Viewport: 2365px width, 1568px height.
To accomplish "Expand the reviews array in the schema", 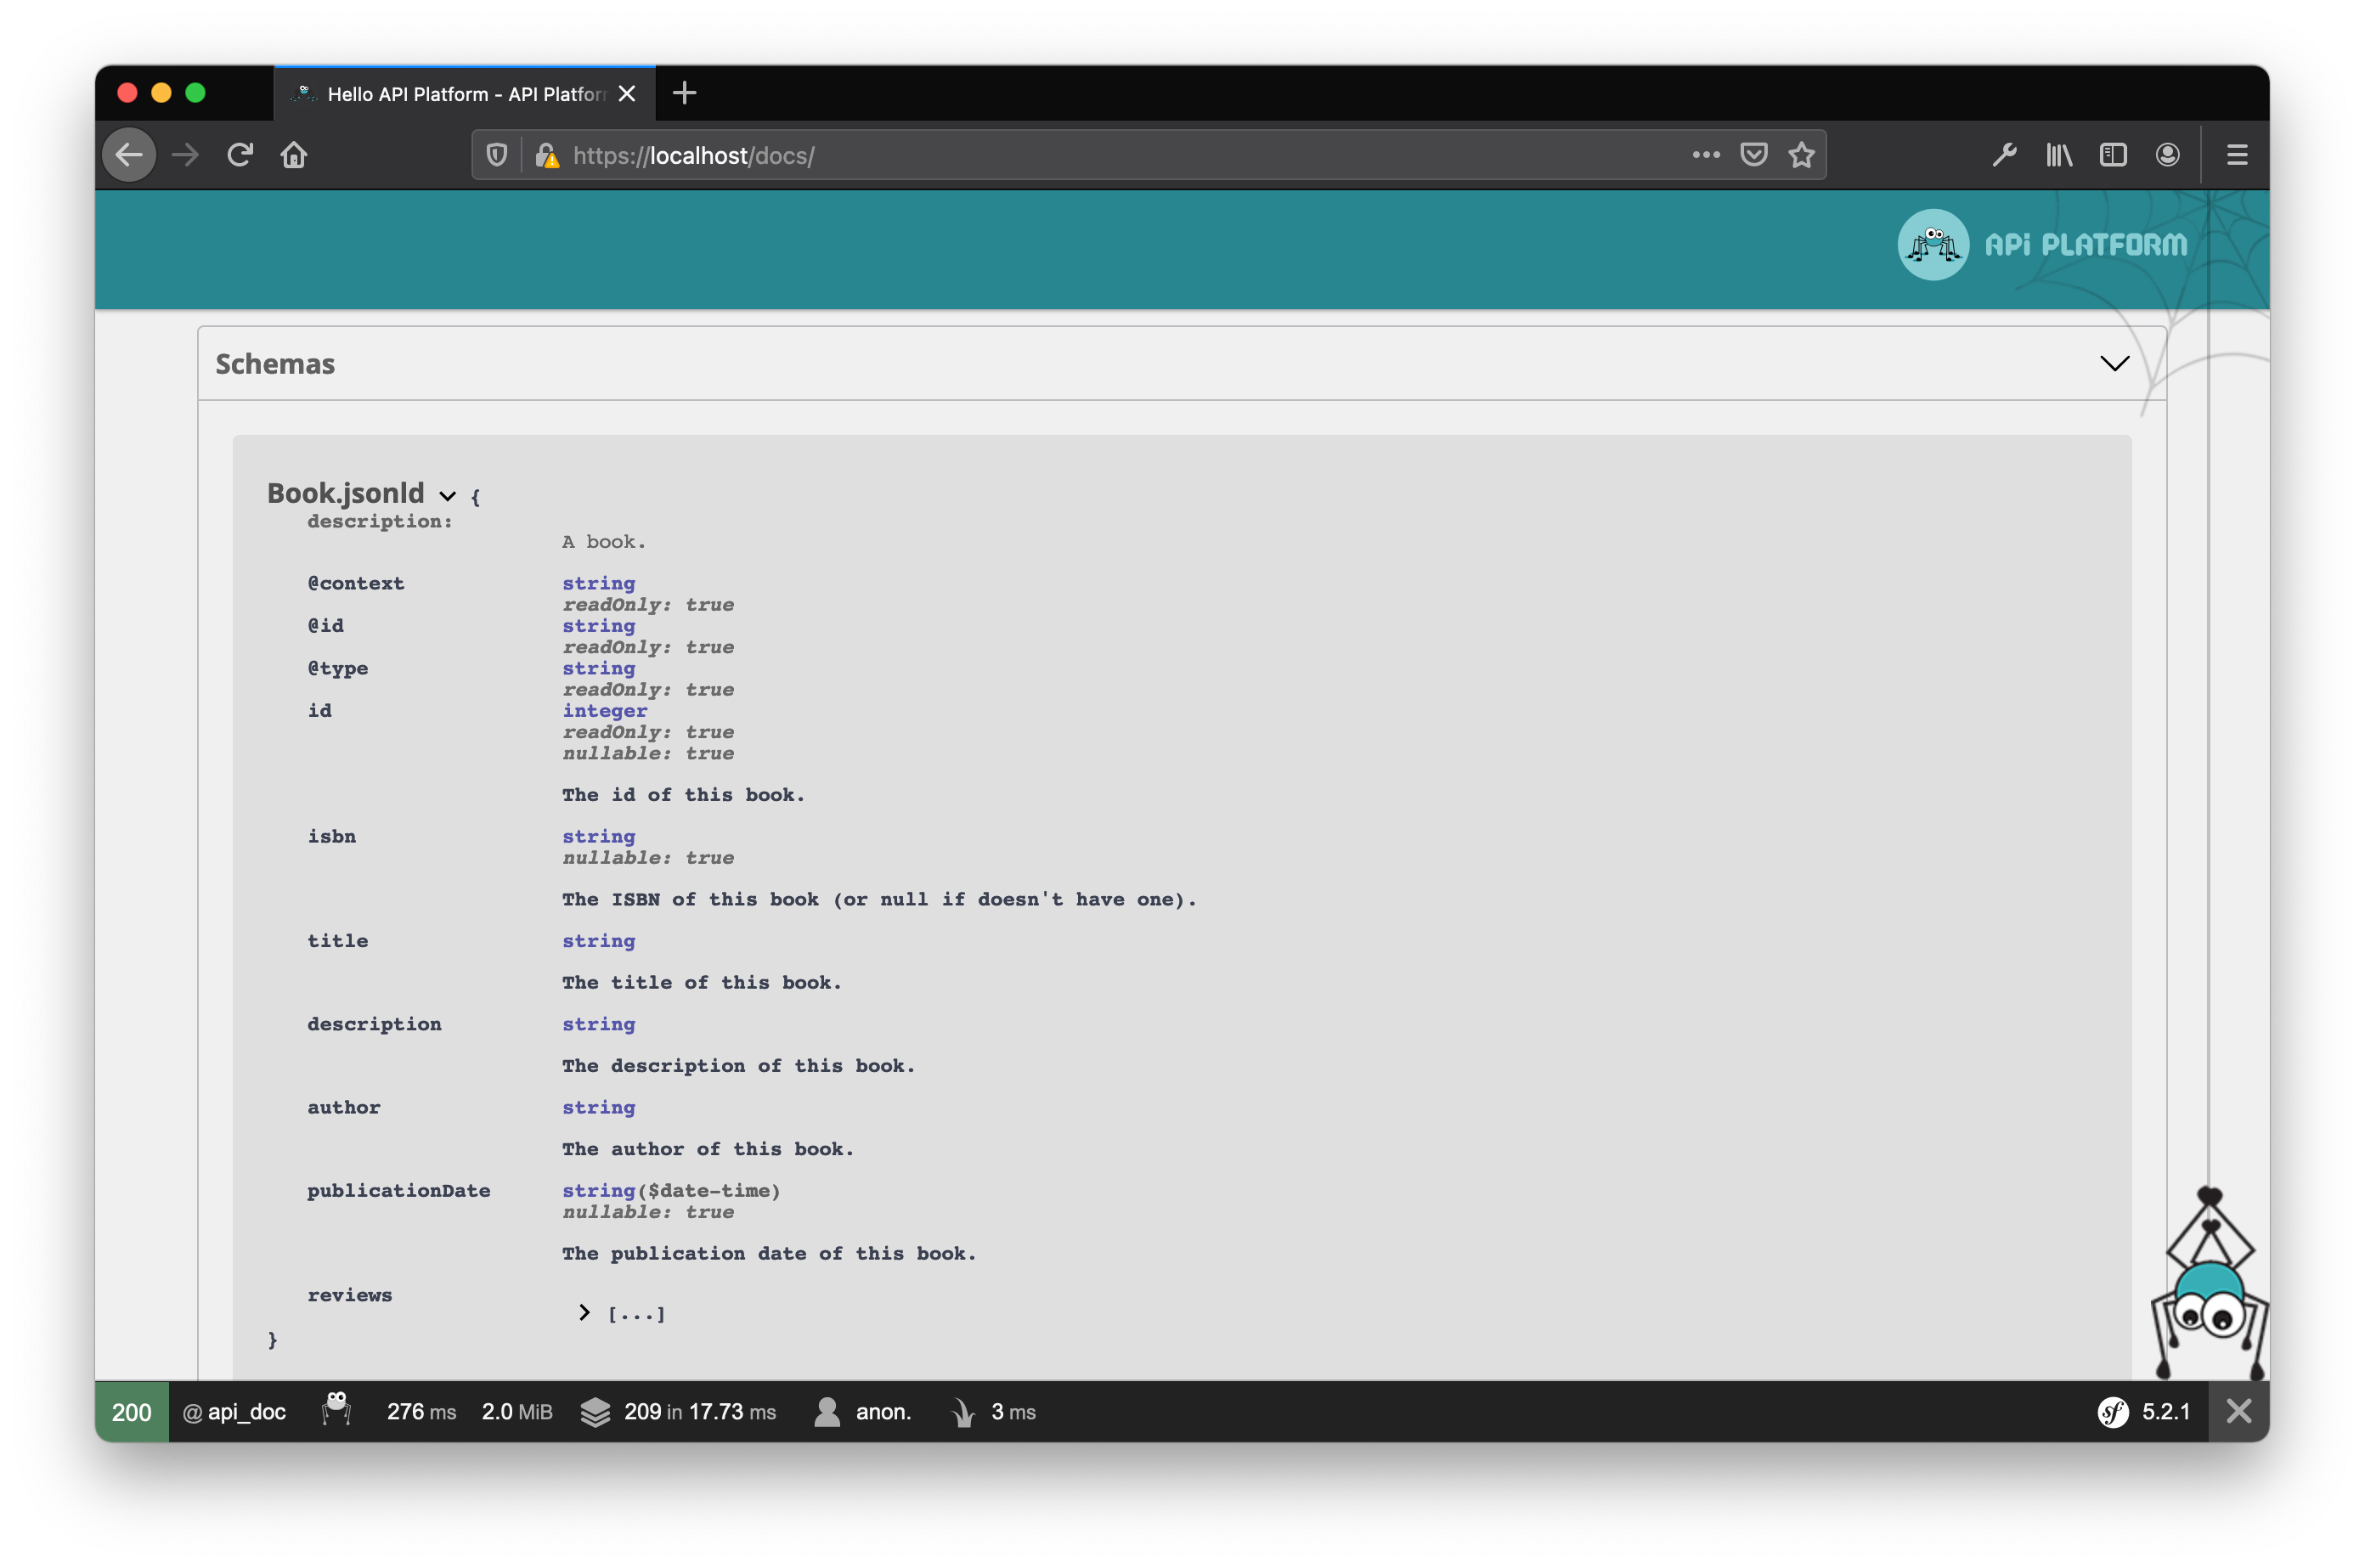I will click(586, 1313).
